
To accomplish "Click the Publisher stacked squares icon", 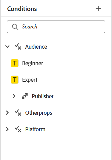I will pyautogui.click(x=25, y=96).
